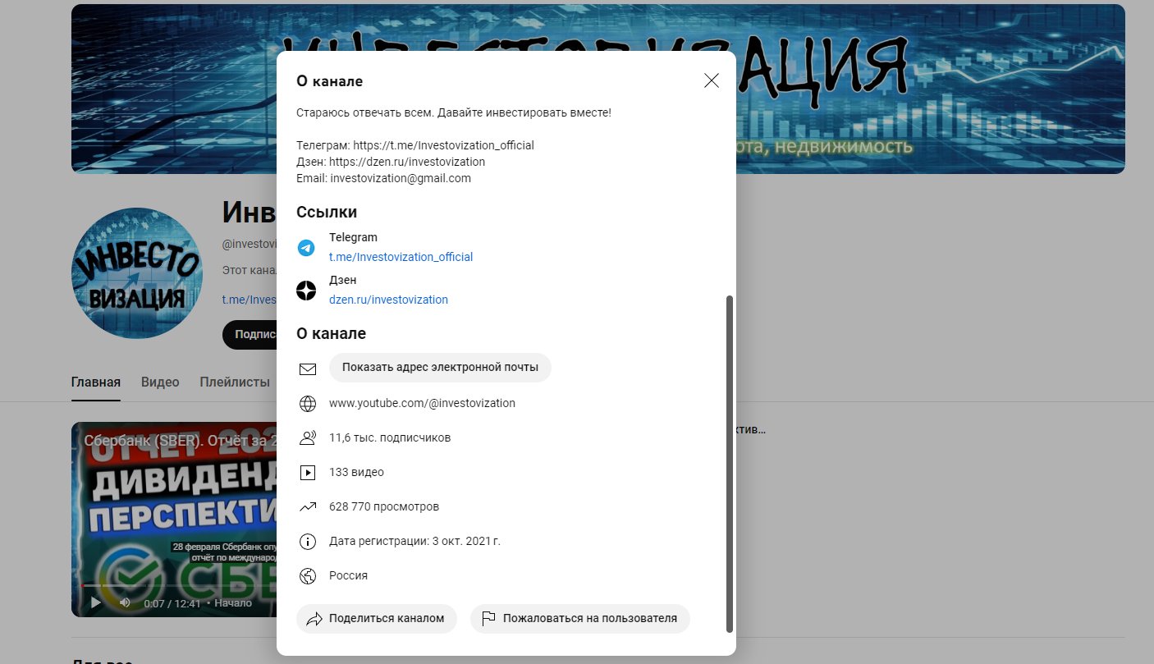Click the 628 770 просмотров text
This screenshot has width=1154, height=664.
pos(384,506)
